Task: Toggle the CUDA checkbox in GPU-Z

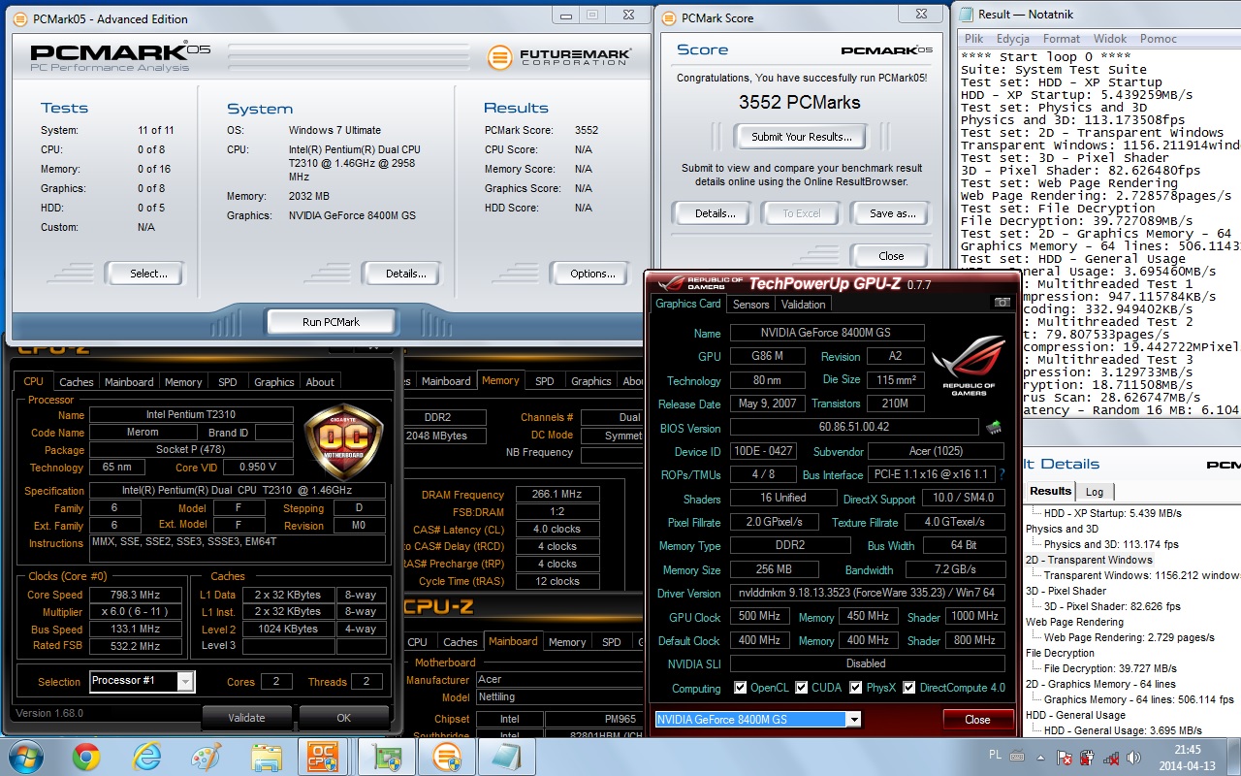Action: click(x=802, y=688)
